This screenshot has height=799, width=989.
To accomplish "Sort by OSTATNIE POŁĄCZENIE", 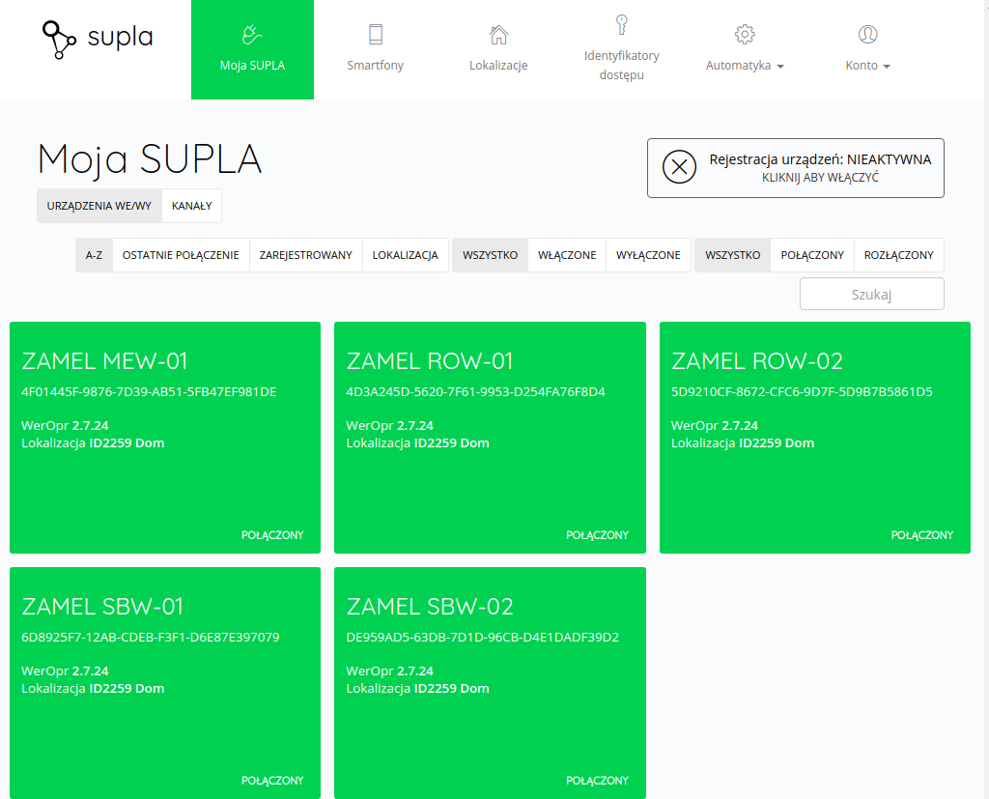I will click(181, 255).
